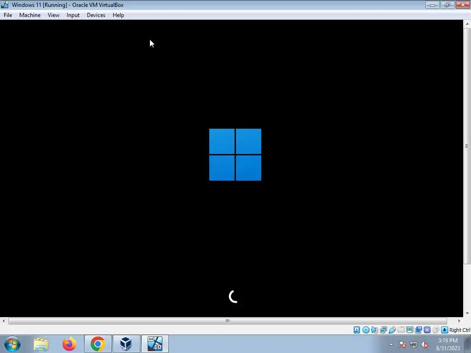471x353 pixels.
Task: Click the vertical scrollbar up arrow
Action: click(467, 24)
